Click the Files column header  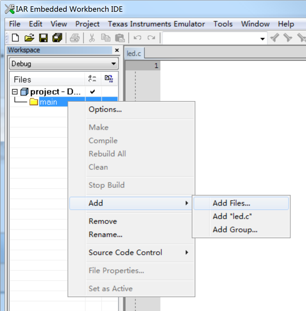[47, 79]
